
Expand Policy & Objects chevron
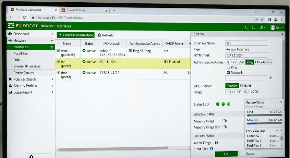pyautogui.click(x=52, y=79)
